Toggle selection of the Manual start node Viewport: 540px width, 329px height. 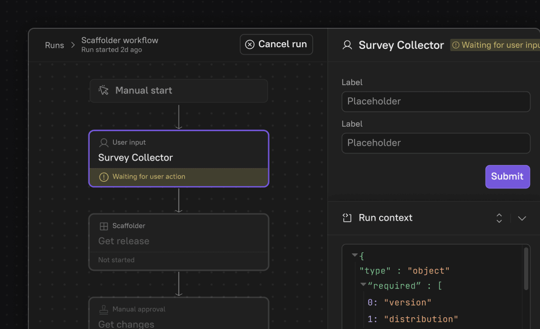178,90
